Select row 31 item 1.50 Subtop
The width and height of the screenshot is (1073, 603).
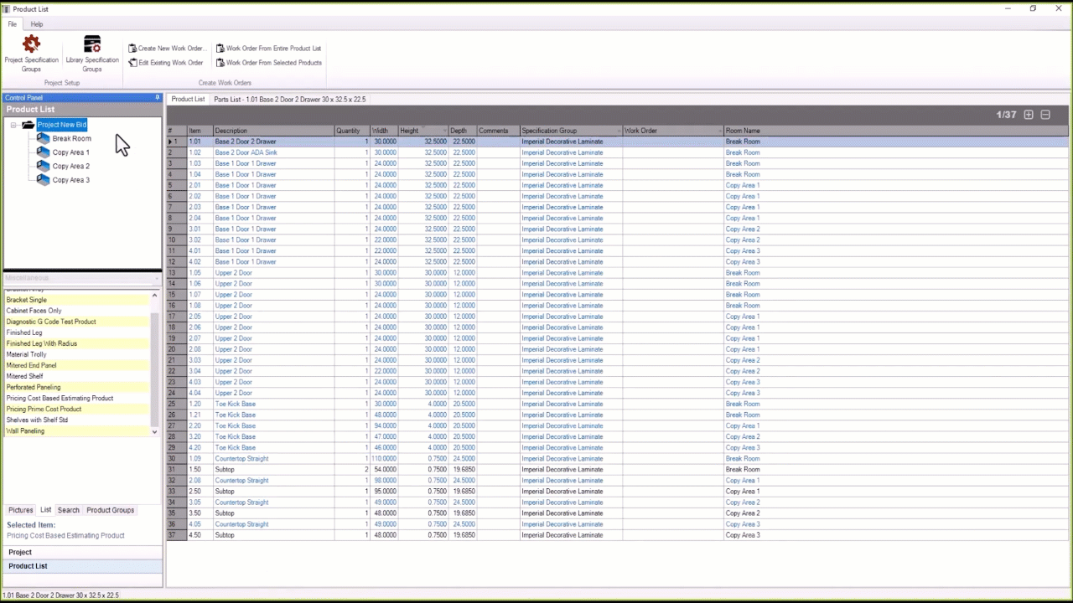(x=618, y=469)
